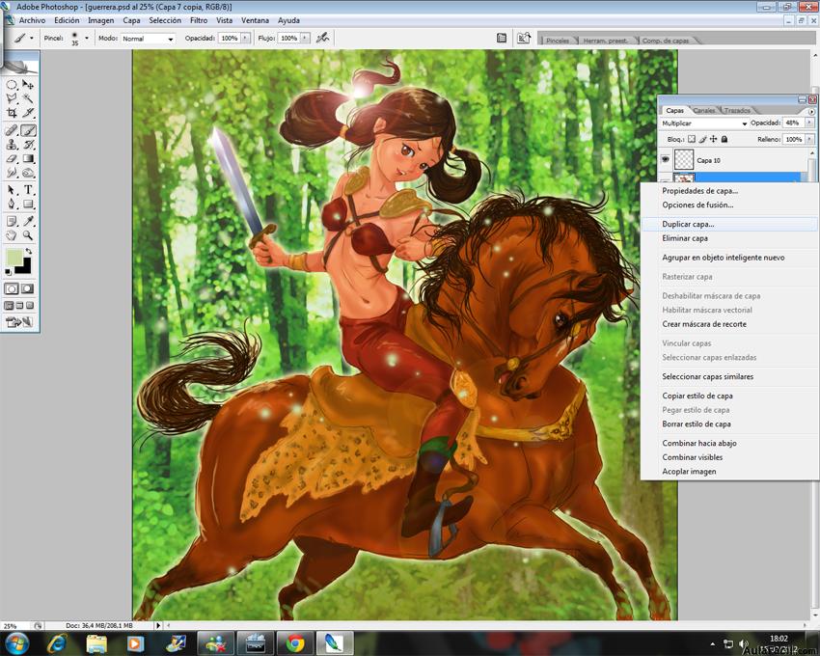Reset to default black and white colors
The width and height of the screenshot is (820, 656).
[x=8, y=272]
